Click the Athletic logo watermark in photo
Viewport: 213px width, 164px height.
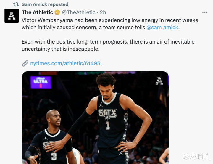[159, 81]
